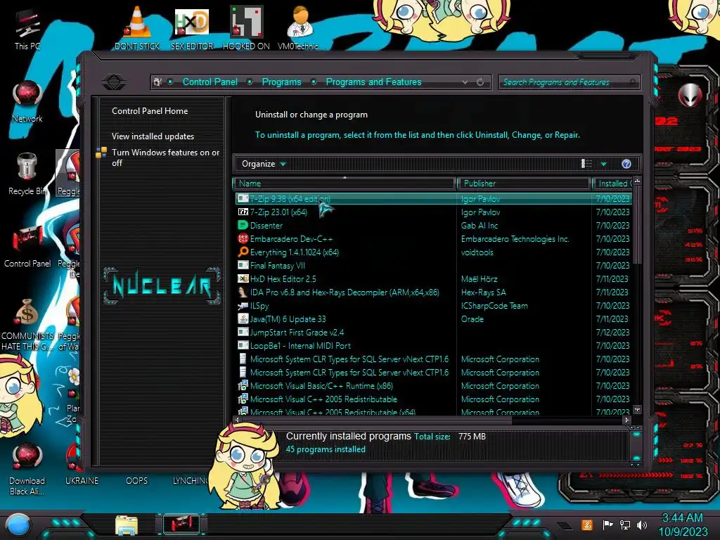Image resolution: width=720 pixels, height=540 pixels.
Task: Open the Control Panel Home link
Action: point(150,111)
